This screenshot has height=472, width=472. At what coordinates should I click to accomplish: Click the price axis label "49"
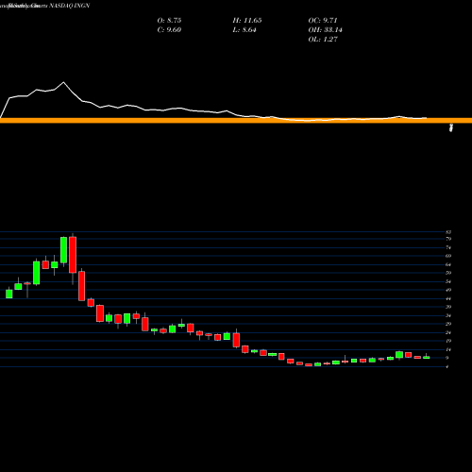point(448,290)
